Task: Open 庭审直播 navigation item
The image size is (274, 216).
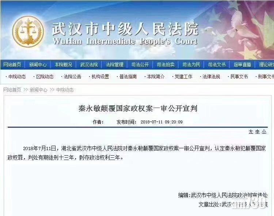Action: (242, 65)
